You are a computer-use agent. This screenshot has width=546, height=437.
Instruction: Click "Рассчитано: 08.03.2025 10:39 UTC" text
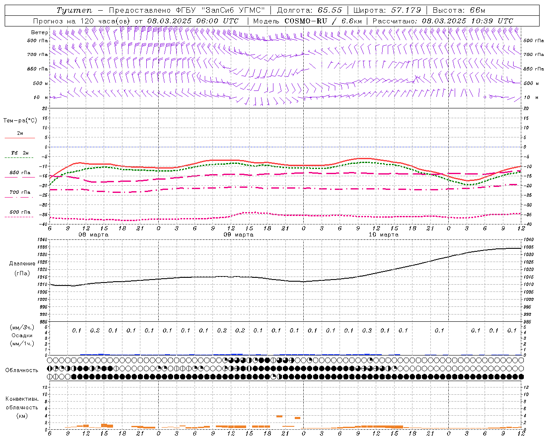click(x=443, y=21)
